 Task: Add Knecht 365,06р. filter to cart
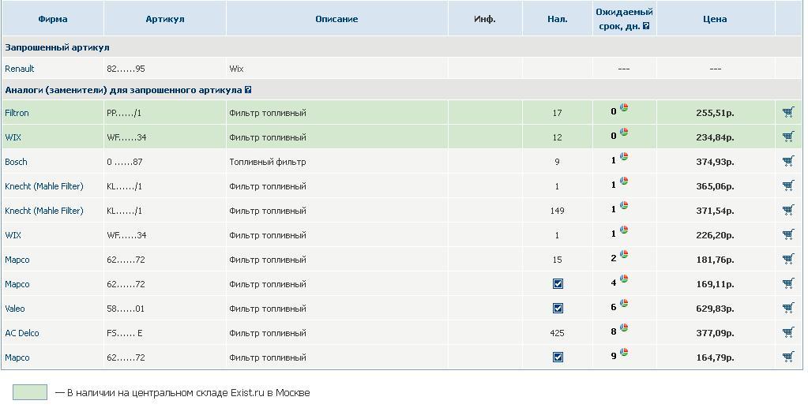pyautogui.click(x=788, y=185)
